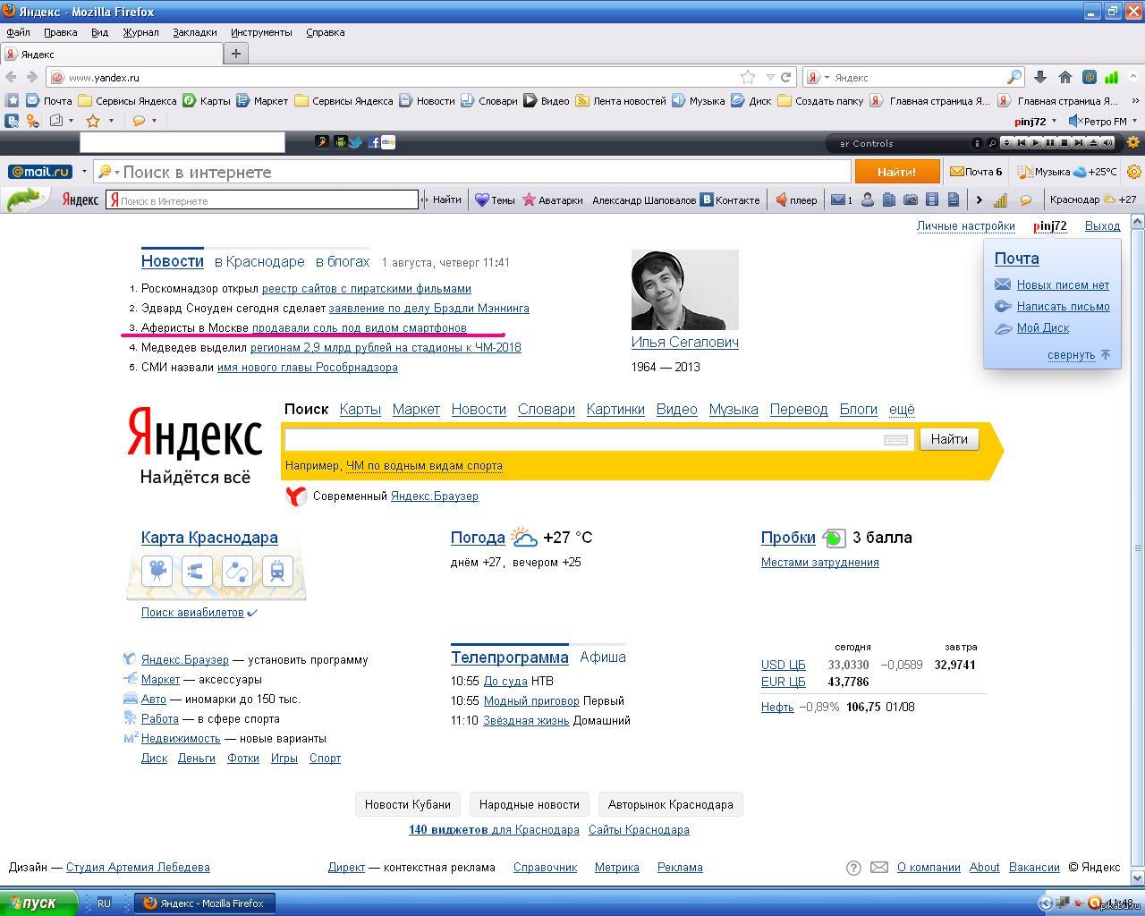Click the media player info icon
This screenshot has width=1145, height=916.
tap(977, 143)
